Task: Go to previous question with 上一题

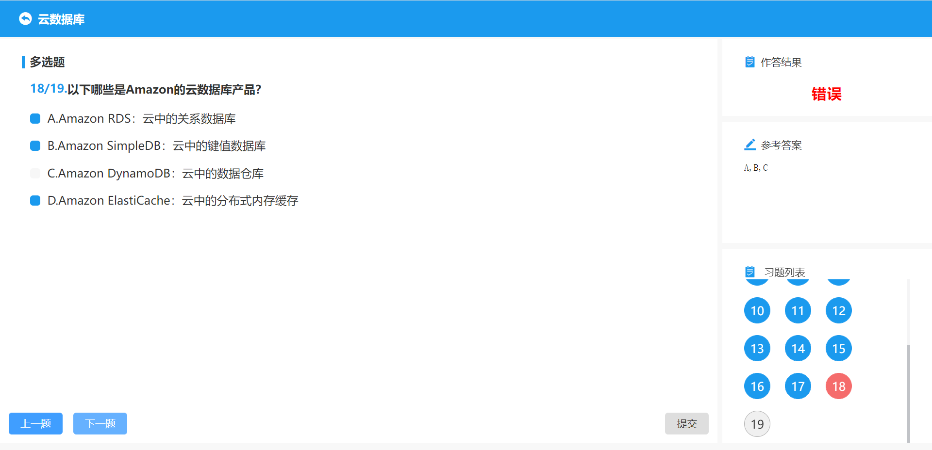Action: pos(35,423)
